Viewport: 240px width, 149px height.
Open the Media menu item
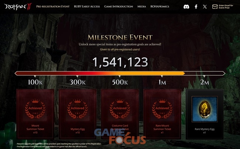coord(141,7)
